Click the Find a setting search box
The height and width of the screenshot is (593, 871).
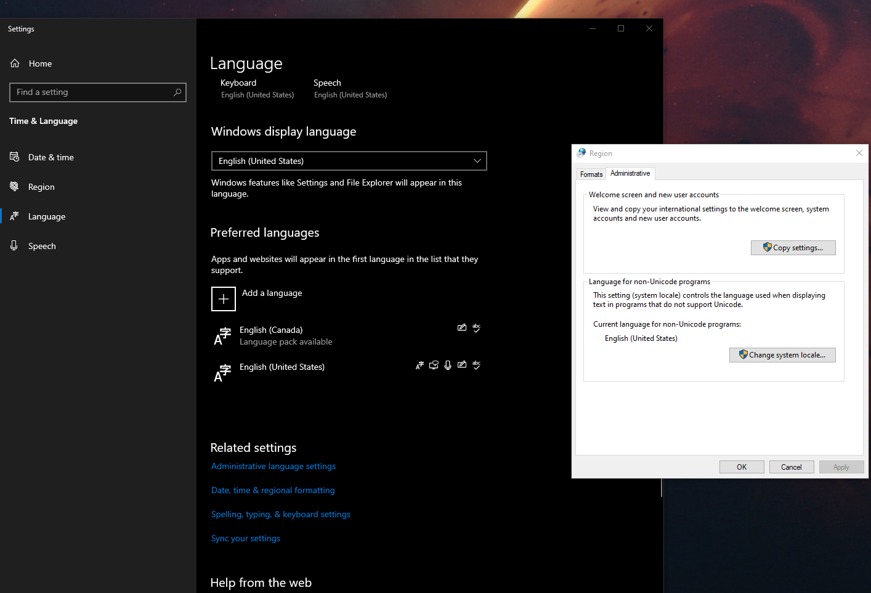(98, 92)
